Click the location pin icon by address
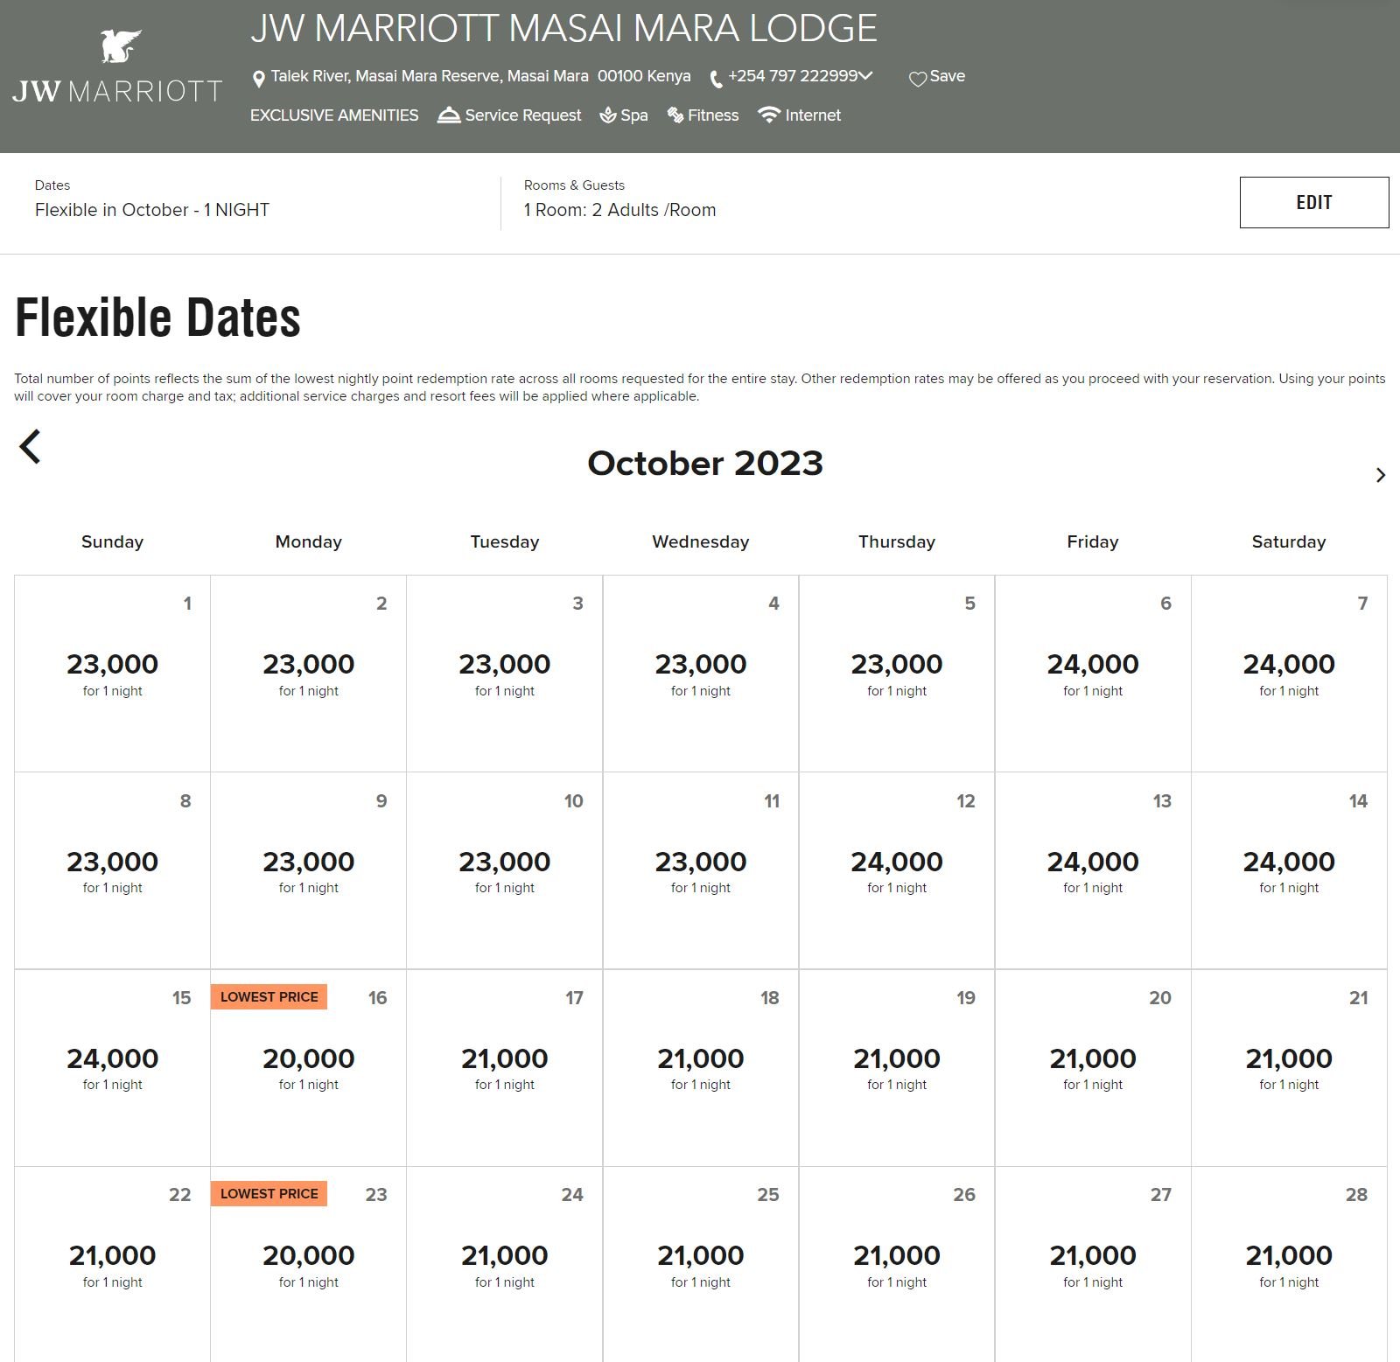 258,80
